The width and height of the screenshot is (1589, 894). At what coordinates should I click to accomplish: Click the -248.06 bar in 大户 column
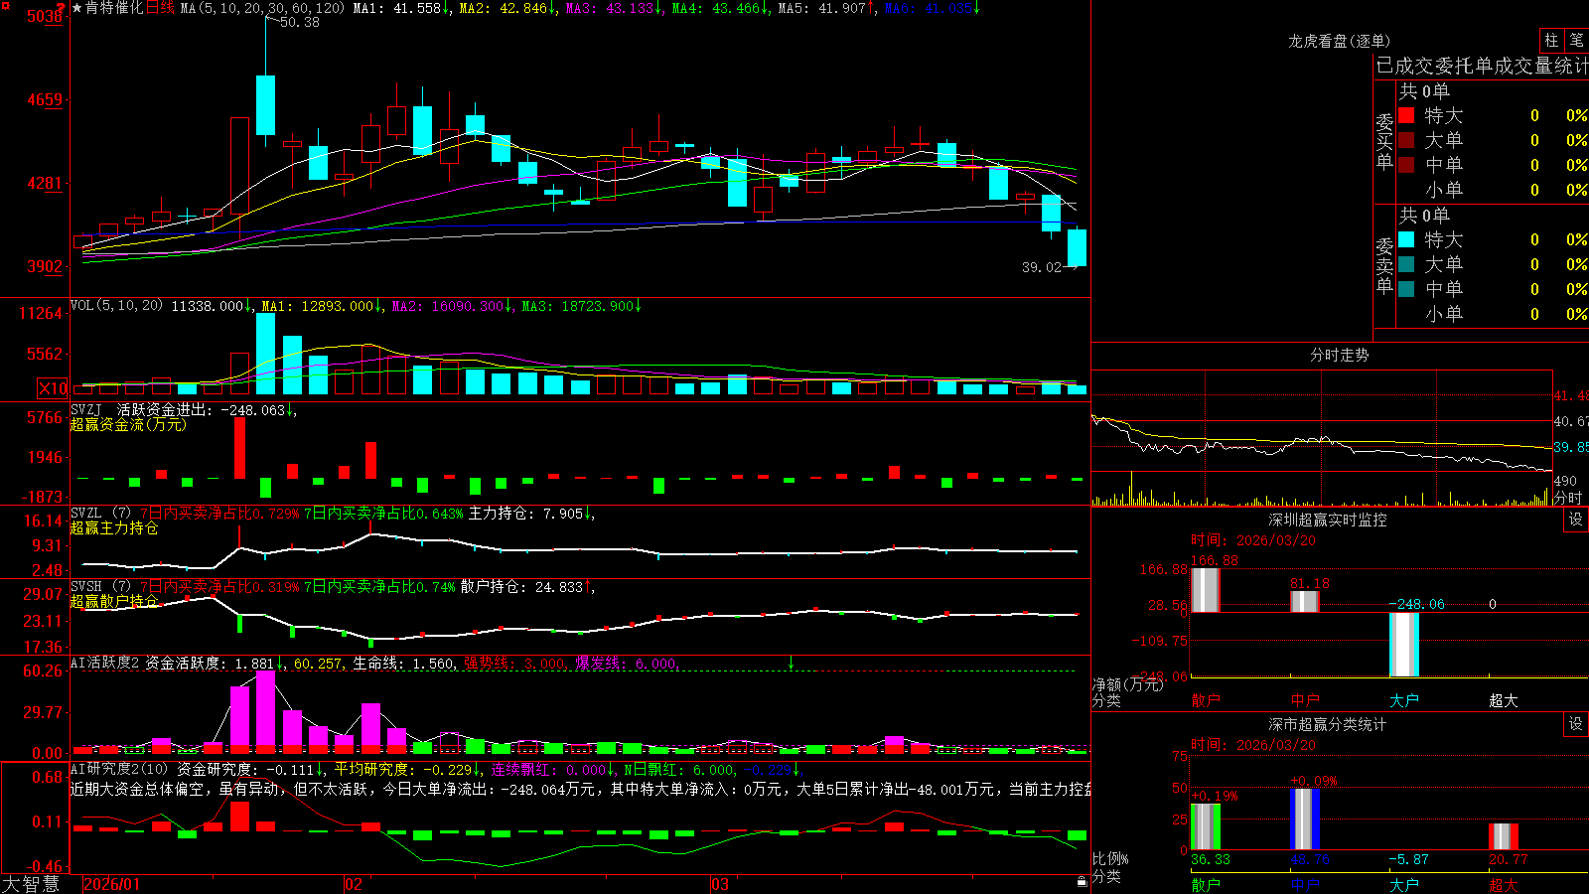pyautogui.click(x=1404, y=645)
